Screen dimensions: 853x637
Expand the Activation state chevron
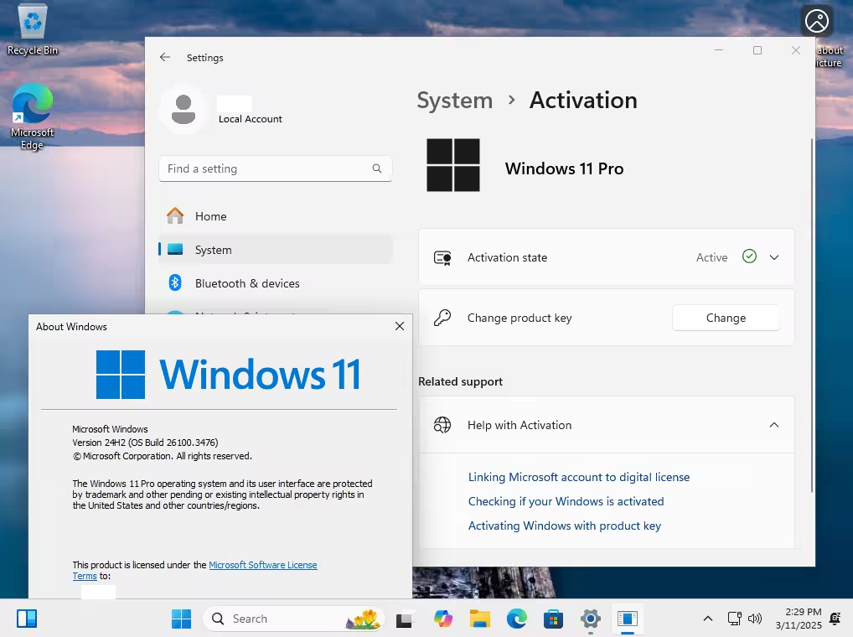coord(774,257)
